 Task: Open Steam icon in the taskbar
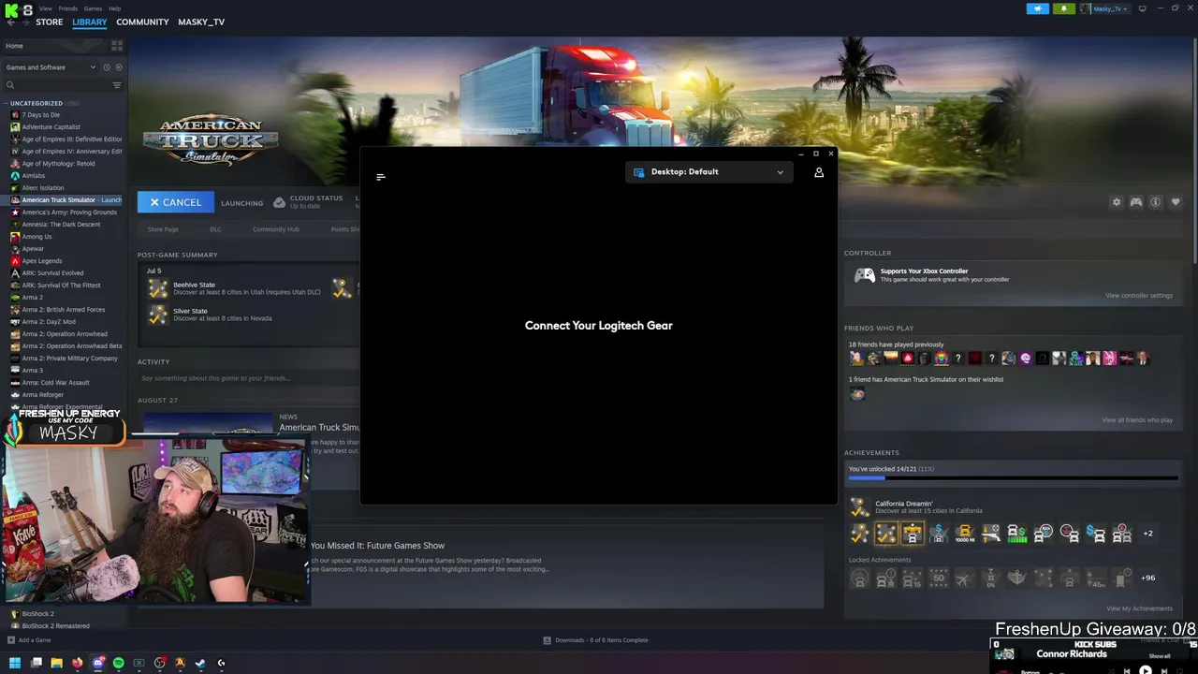pyautogui.click(x=200, y=663)
